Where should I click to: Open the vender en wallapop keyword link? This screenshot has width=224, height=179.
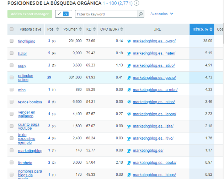pyautogui.click(x=27, y=114)
